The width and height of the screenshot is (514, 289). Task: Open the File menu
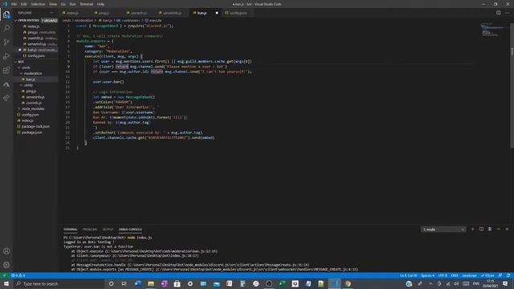pyautogui.click(x=14, y=4)
